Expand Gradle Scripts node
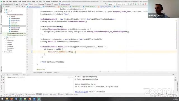This screenshot has width=179, height=101. 3,52
